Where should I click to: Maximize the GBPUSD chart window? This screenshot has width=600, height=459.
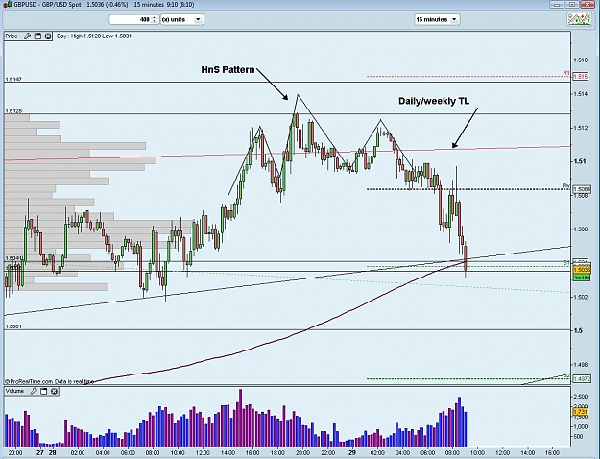pyautogui.click(x=572, y=5)
